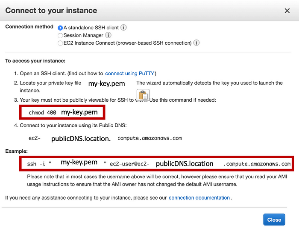The height and width of the screenshot is (231, 299).
Task: Click the Connect to your instance title
Action: pos(51,11)
